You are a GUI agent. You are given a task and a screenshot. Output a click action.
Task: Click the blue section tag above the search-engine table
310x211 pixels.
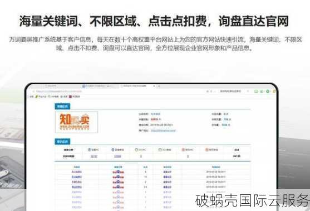(x=62, y=142)
